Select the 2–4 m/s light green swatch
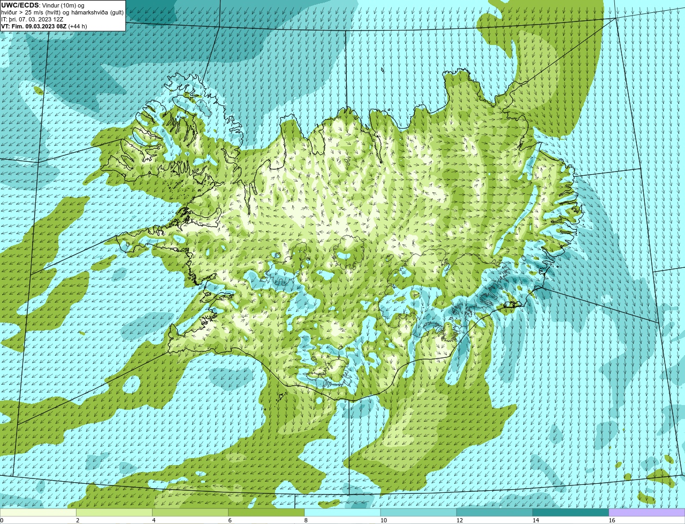The height and width of the screenshot is (524, 685). [114, 512]
